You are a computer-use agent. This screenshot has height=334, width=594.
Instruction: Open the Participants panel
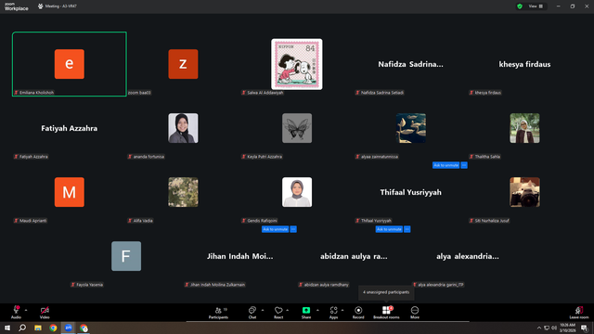[219, 313]
